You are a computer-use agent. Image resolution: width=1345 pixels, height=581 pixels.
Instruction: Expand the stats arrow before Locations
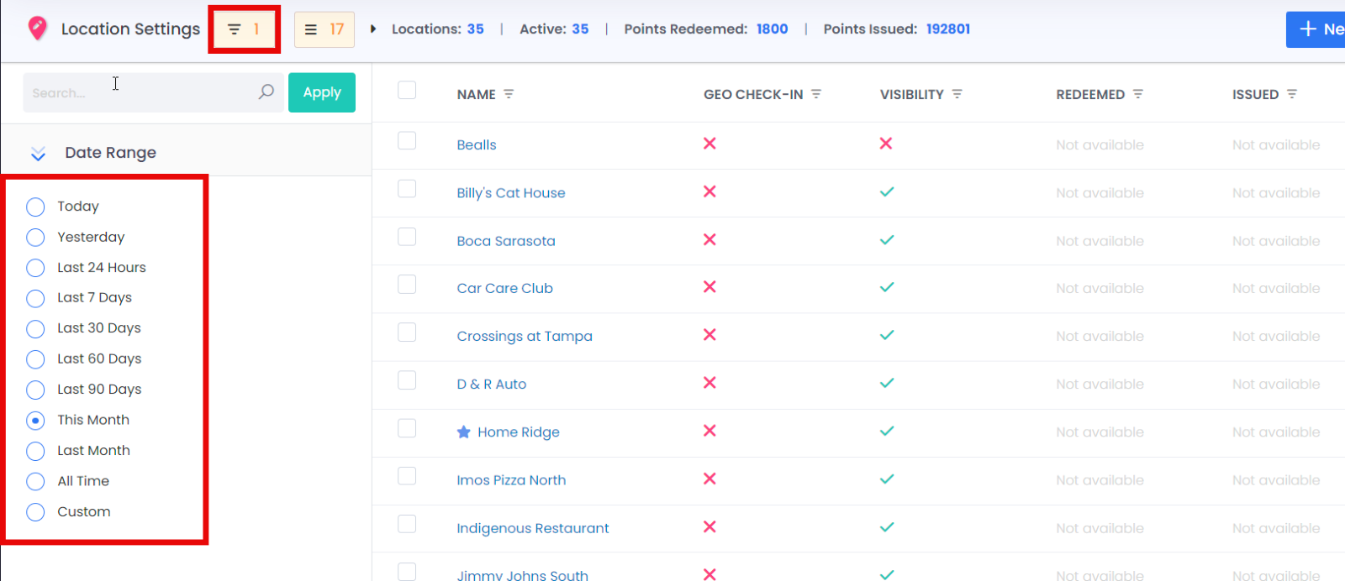tap(373, 29)
